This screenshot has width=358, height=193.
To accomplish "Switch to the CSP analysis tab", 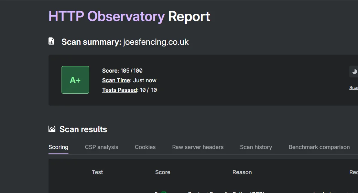I will pos(101,147).
